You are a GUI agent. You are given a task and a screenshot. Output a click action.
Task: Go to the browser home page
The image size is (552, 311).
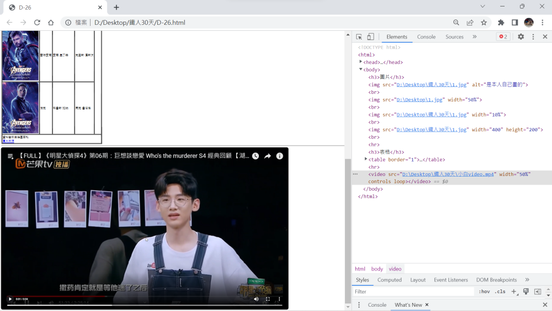[51, 23]
